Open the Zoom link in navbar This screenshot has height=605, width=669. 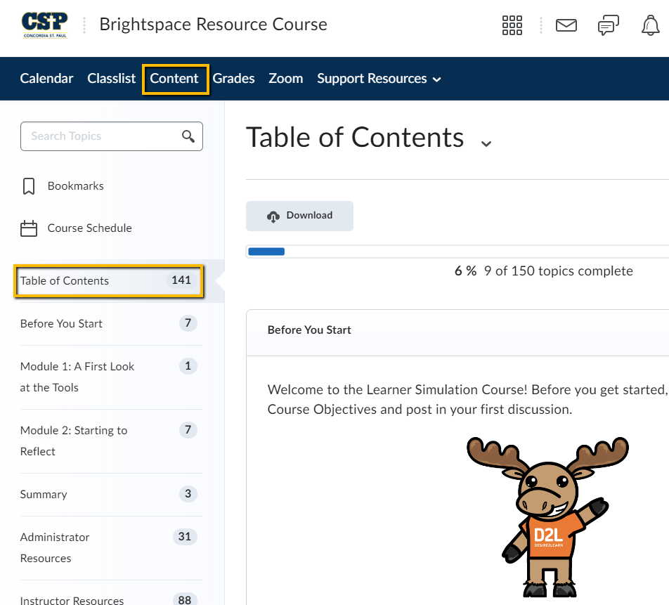(285, 79)
